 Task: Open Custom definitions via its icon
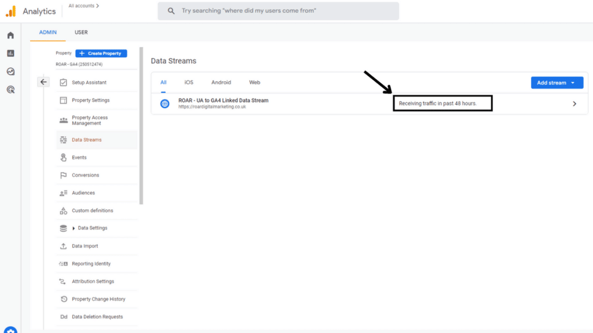click(63, 210)
